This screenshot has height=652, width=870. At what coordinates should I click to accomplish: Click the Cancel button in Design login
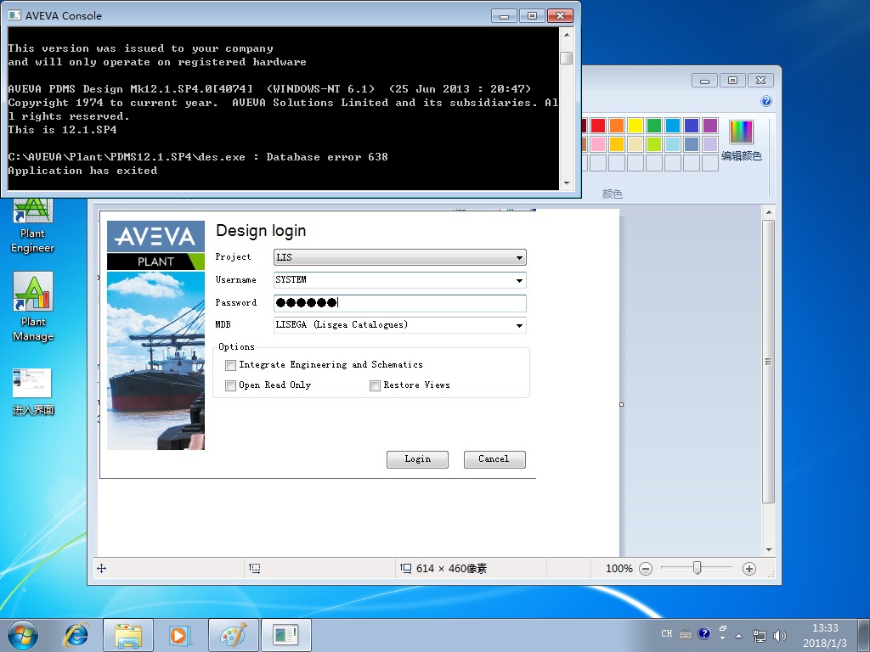[x=494, y=459]
